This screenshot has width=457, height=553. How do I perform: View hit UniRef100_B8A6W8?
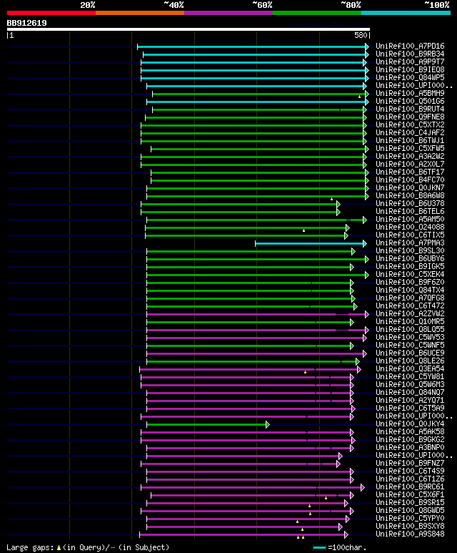pos(410,196)
